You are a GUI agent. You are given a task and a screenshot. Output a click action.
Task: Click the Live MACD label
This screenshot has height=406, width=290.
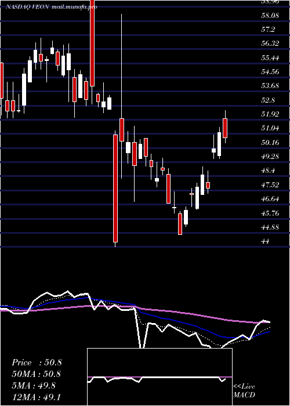click(244, 391)
